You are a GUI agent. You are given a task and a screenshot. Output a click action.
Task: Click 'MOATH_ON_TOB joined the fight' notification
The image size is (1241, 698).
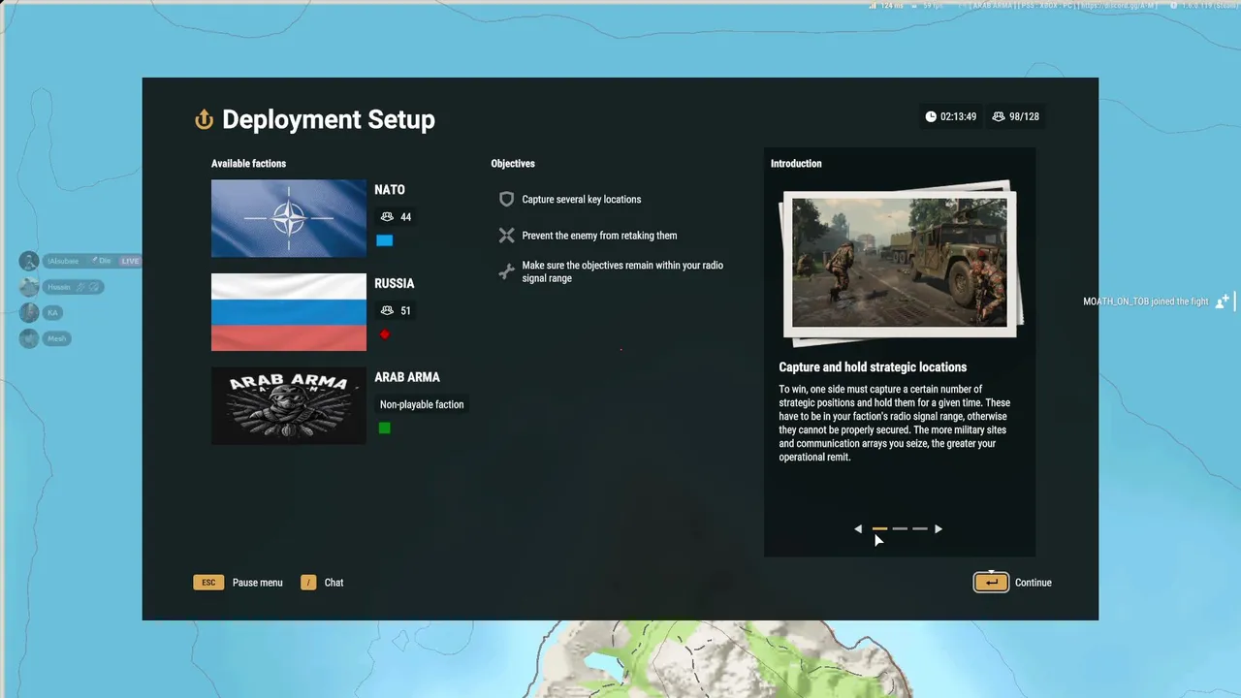(x=1146, y=301)
